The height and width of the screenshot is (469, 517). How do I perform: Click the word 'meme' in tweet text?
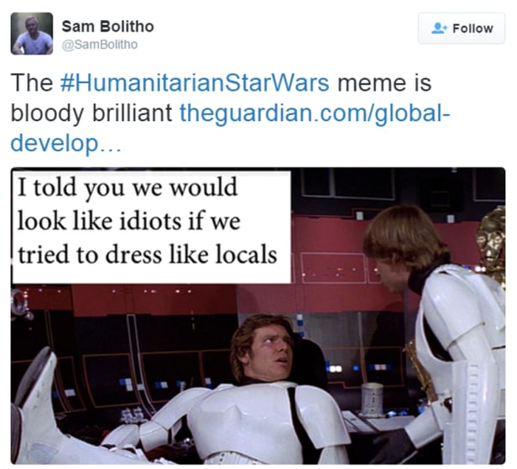tap(368, 82)
